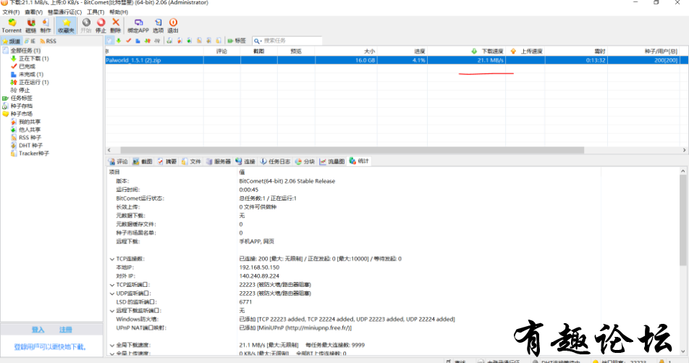The image size is (689, 363).
Task: Switch to the 服务器 detail tab
Action: [x=219, y=162]
